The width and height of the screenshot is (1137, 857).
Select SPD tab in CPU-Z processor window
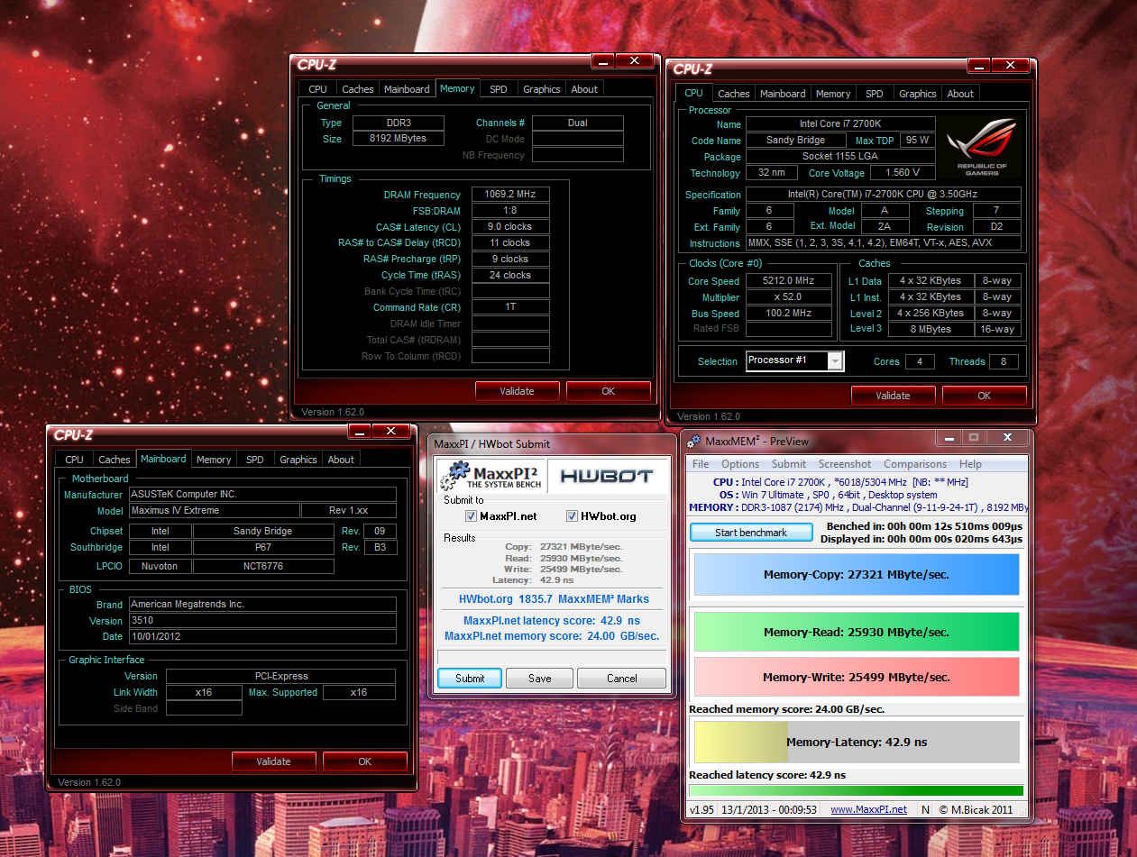point(875,94)
